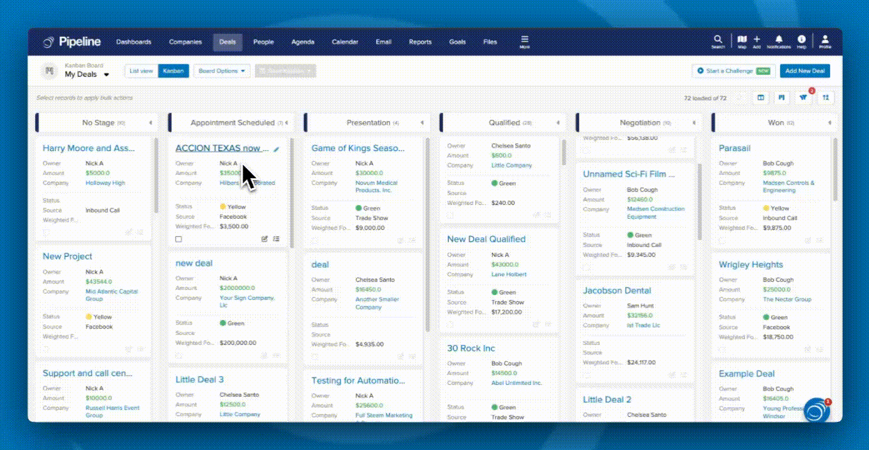The width and height of the screenshot is (869, 450).
Task: Click the Add New Deal button
Action: point(805,71)
